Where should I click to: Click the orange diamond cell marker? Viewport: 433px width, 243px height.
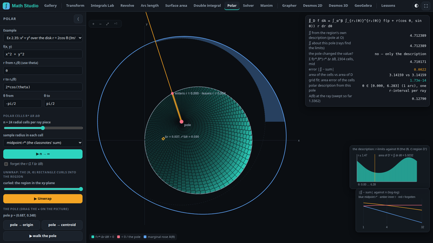[163, 139]
